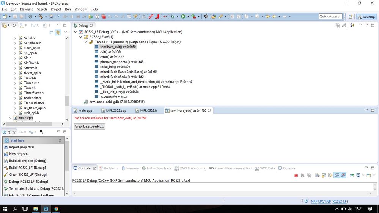Click the yellow Back arrow icon
This screenshot has width=379, height=213.
pyautogui.click(x=274, y=16)
